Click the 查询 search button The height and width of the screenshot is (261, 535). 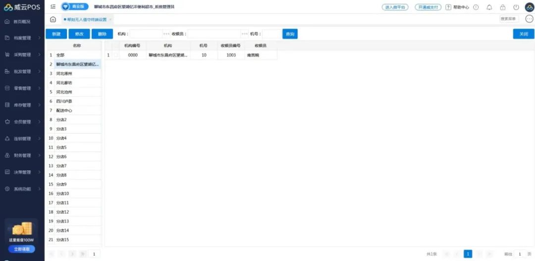pos(290,34)
